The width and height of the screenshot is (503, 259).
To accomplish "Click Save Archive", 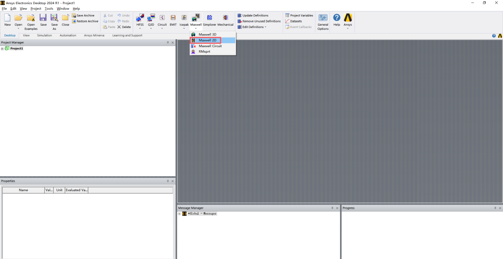I will pyautogui.click(x=83, y=15).
